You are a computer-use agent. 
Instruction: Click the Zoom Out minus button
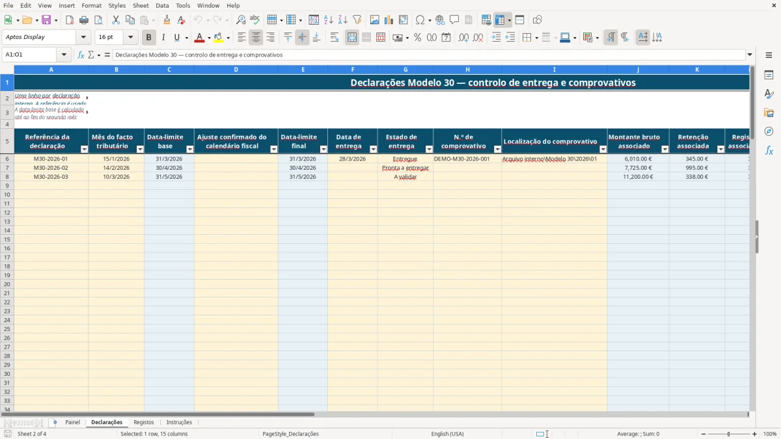(703, 434)
